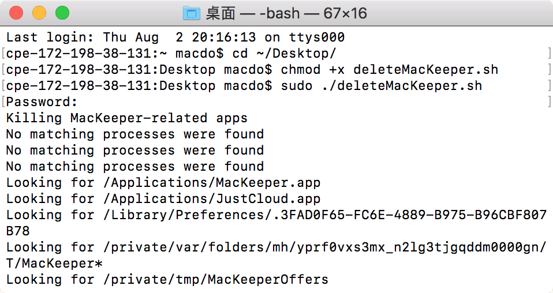
Task: Click the red close window button
Action: click(x=16, y=13)
